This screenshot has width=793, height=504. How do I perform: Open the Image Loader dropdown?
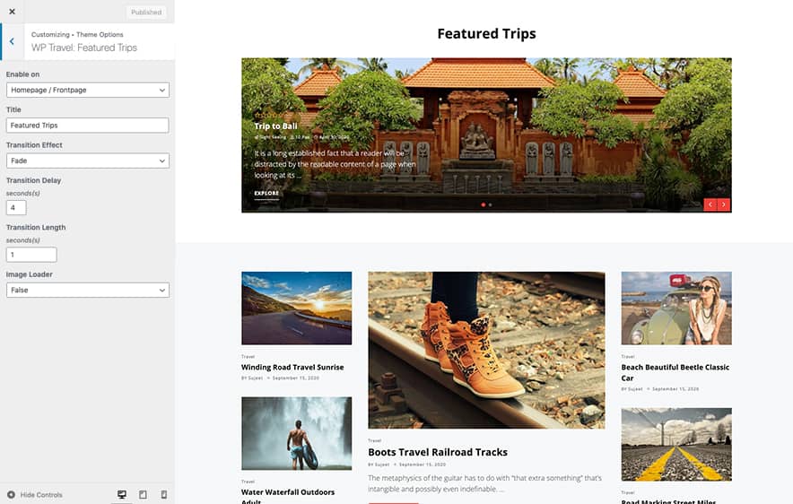tap(88, 291)
